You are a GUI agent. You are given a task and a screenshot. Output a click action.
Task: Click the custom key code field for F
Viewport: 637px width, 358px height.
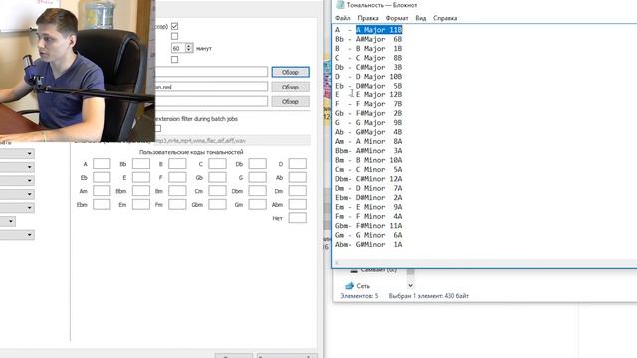click(x=177, y=177)
